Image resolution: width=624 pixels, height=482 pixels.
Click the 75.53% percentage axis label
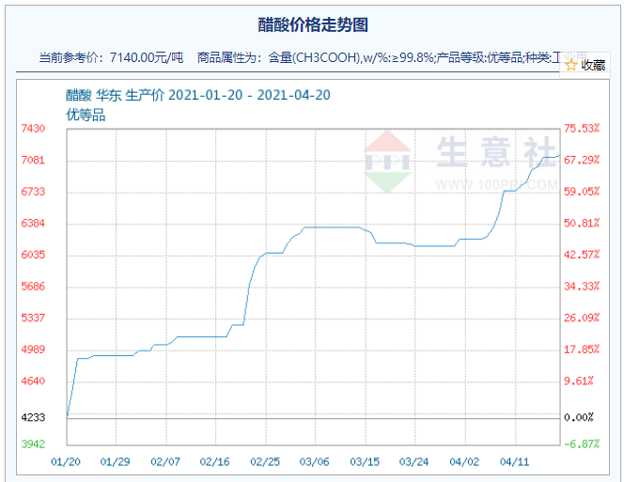pos(582,129)
